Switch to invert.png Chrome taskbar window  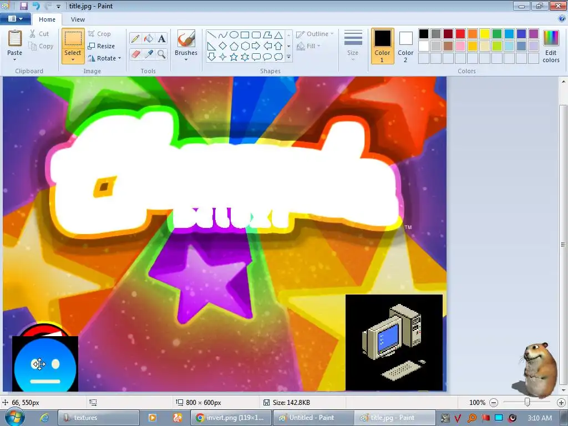tap(231, 418)
